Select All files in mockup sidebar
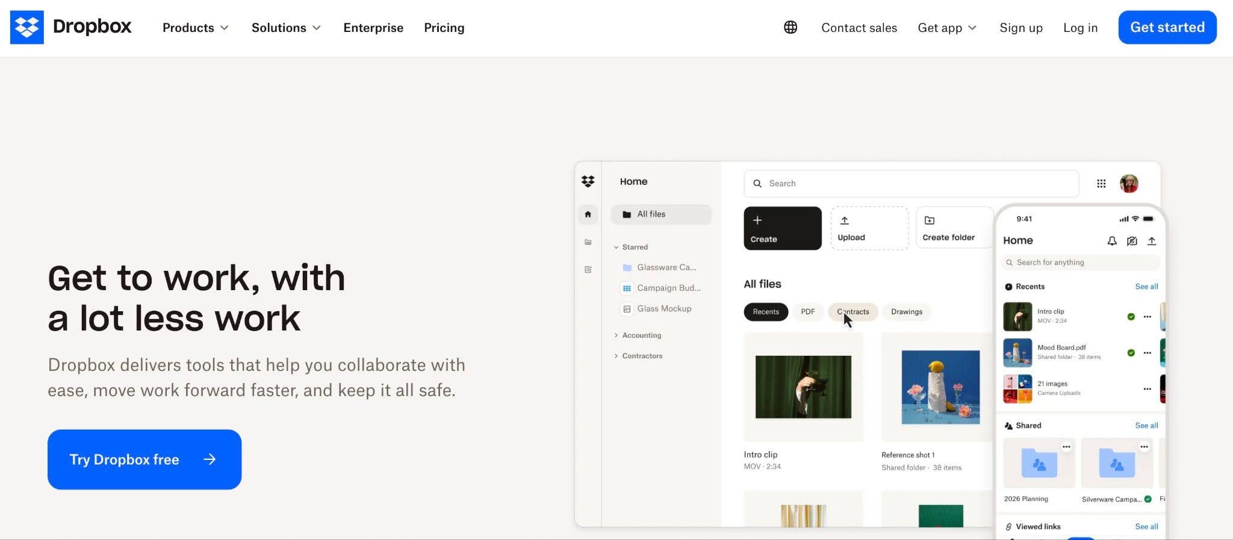The image size is (1233, 540). click(x=661, y=214)
